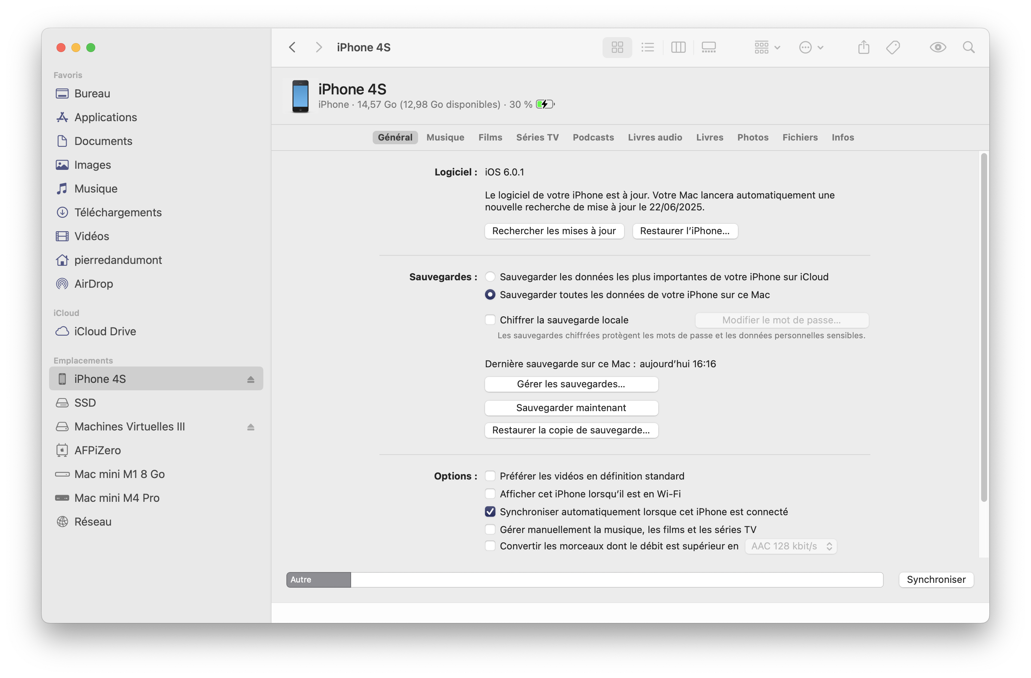Open Images in the sidebar
Viewport: 1031px width, 678px height.
pos(156,165)
